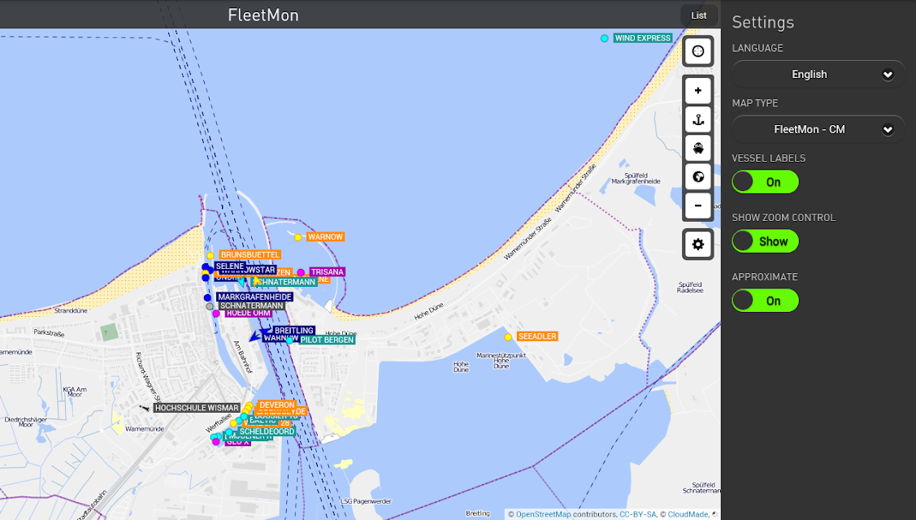
Task: Click the WIND EXPRESS vessel label
Action: [643, 38]
